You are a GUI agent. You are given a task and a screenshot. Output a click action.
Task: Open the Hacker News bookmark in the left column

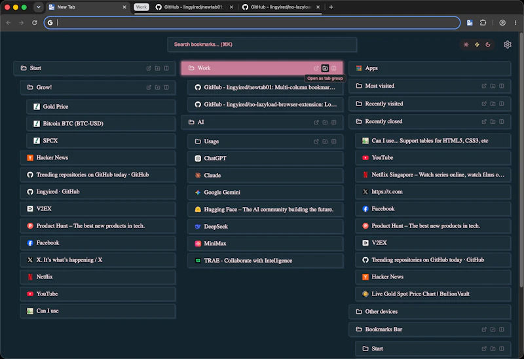98,158
